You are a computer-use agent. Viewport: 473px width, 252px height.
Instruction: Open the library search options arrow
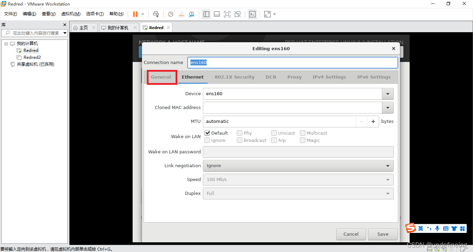click(x=65, y=33)
